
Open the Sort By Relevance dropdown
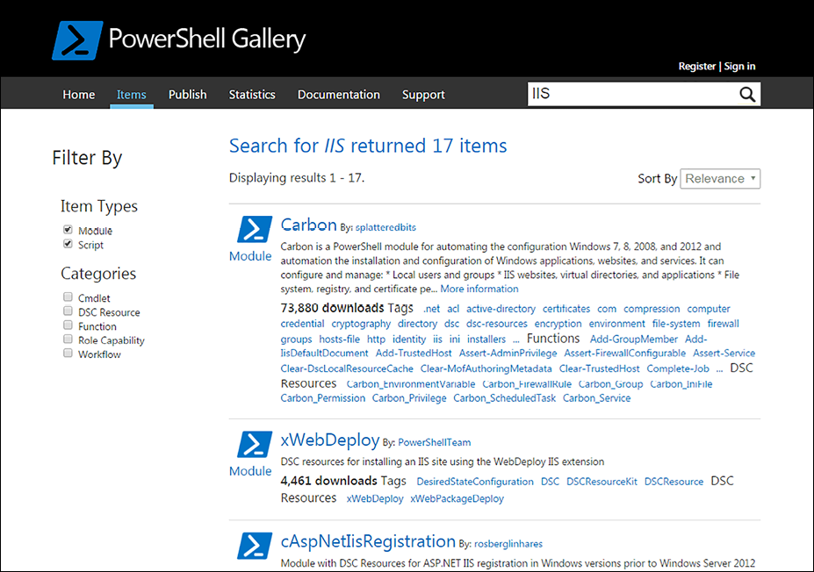point(720,178)
